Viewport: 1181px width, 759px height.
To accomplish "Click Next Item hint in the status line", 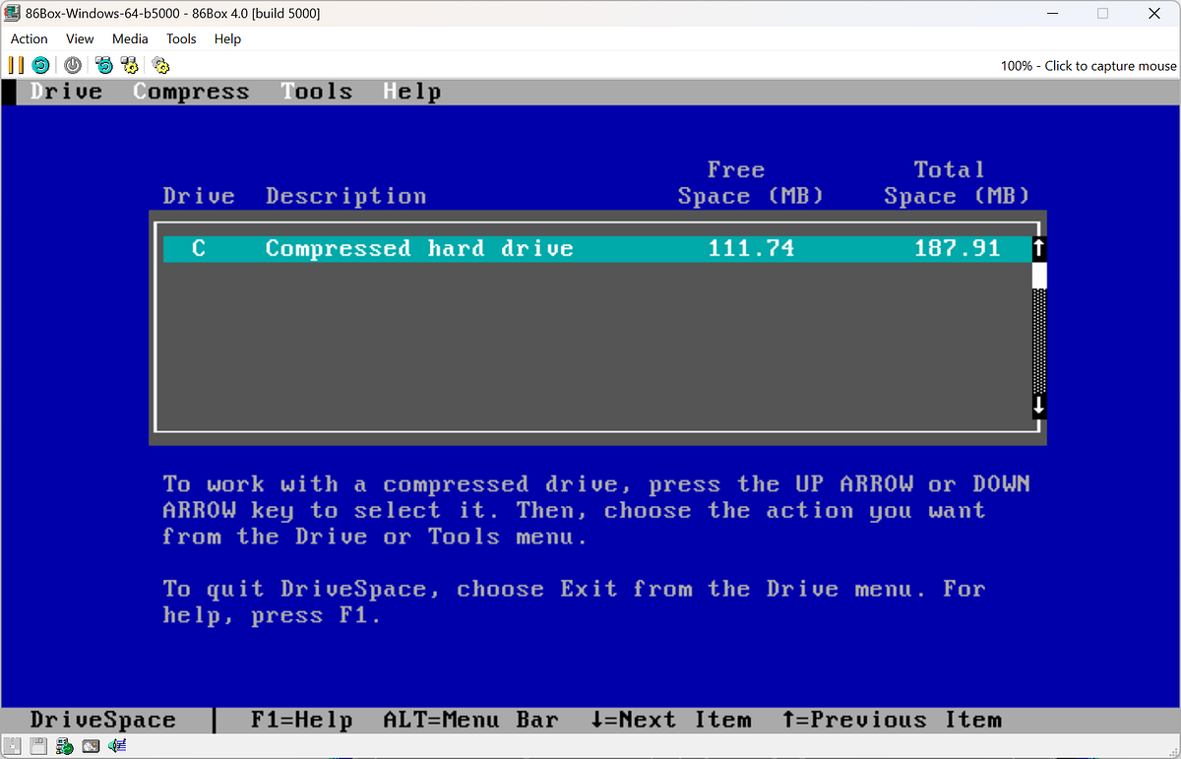I will pos(669,721).
